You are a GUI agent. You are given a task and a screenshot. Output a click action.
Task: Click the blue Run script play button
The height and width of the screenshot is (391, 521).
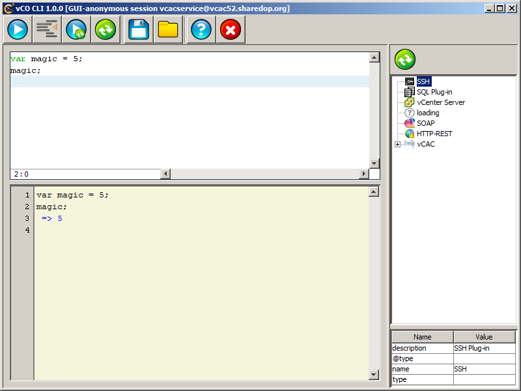18,30
